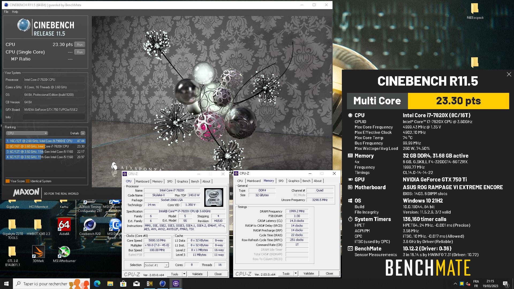Expand ranking Details arrow in Cinebench
Viewport: 514px width, 289px height.
click(83, 133)
